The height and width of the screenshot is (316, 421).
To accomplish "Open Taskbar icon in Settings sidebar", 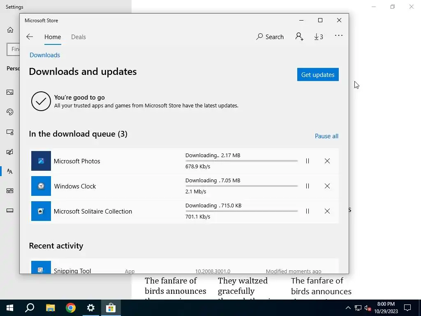I will pyautogui.click(x=10, y=210).
